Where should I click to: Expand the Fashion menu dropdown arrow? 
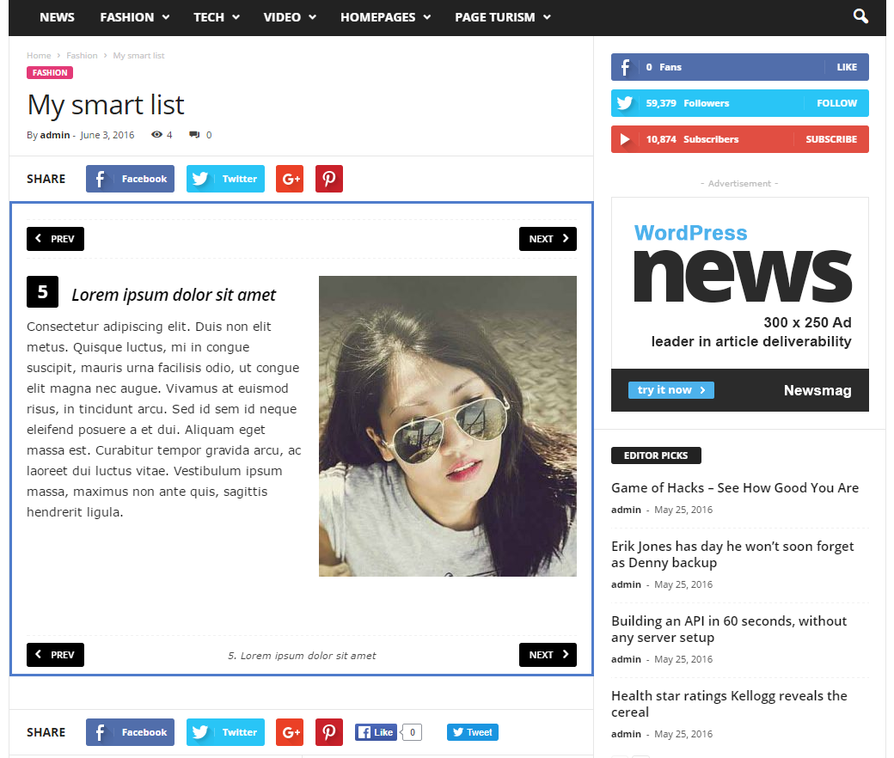pyautogui.click(x=166, y=17)
